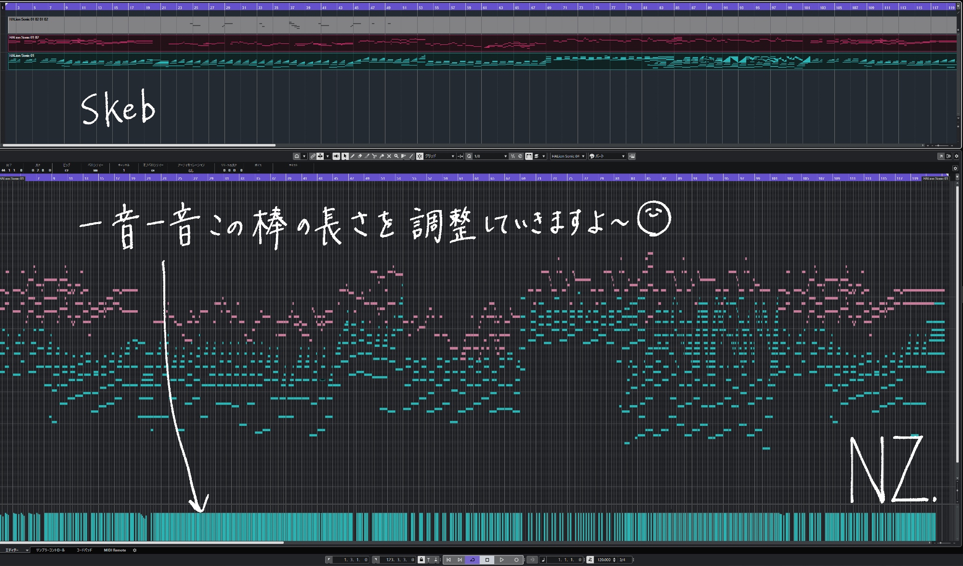Toggle the cycle loop button

(472, 560)
